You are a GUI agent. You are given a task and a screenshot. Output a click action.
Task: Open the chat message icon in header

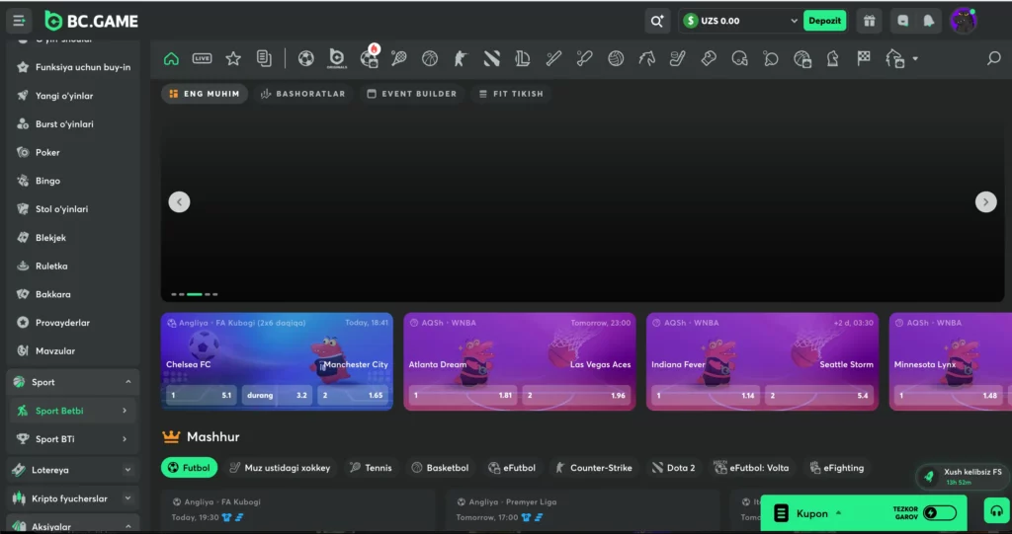(x=903, y=21)
